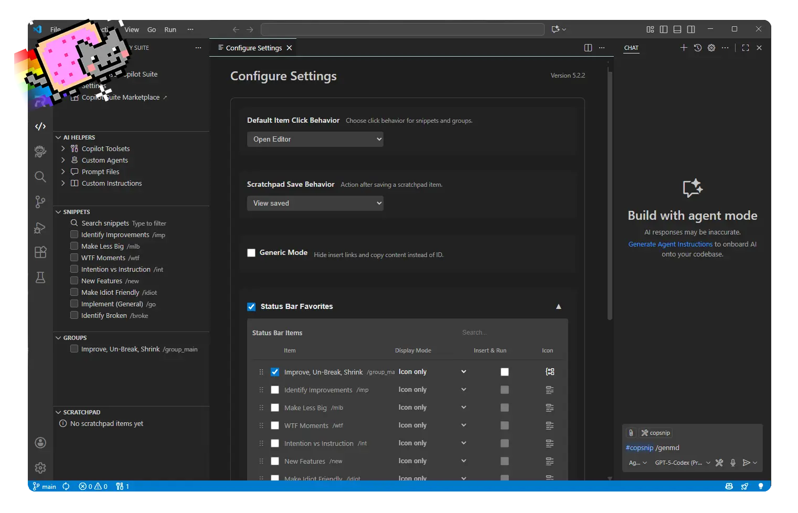Open the Default Item Click Behavior dropdown
The height and width of the screenshot is (513, 798).
[x=315, y=139]
